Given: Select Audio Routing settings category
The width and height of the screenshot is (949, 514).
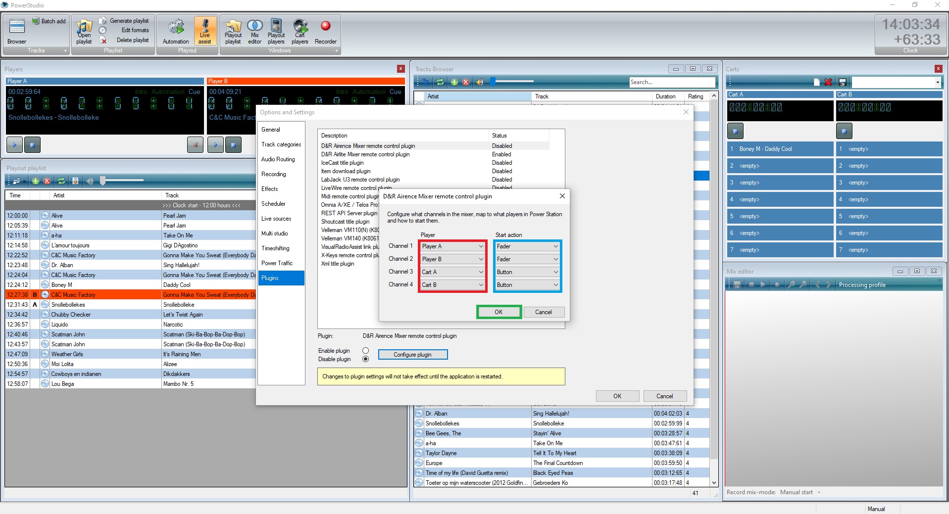Looking at the screenshot, I should pyautogui.click(x=278, y=159).
